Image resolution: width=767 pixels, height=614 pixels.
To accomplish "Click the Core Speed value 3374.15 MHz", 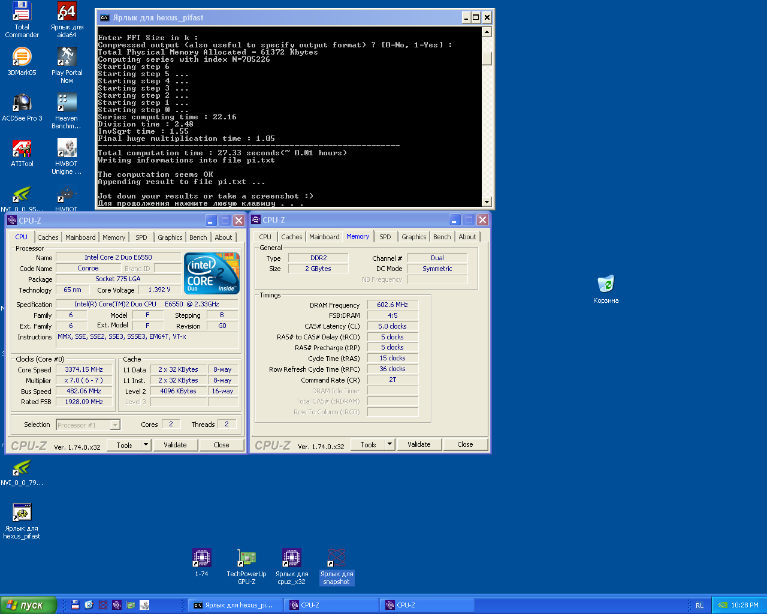I will click(84, 369).
